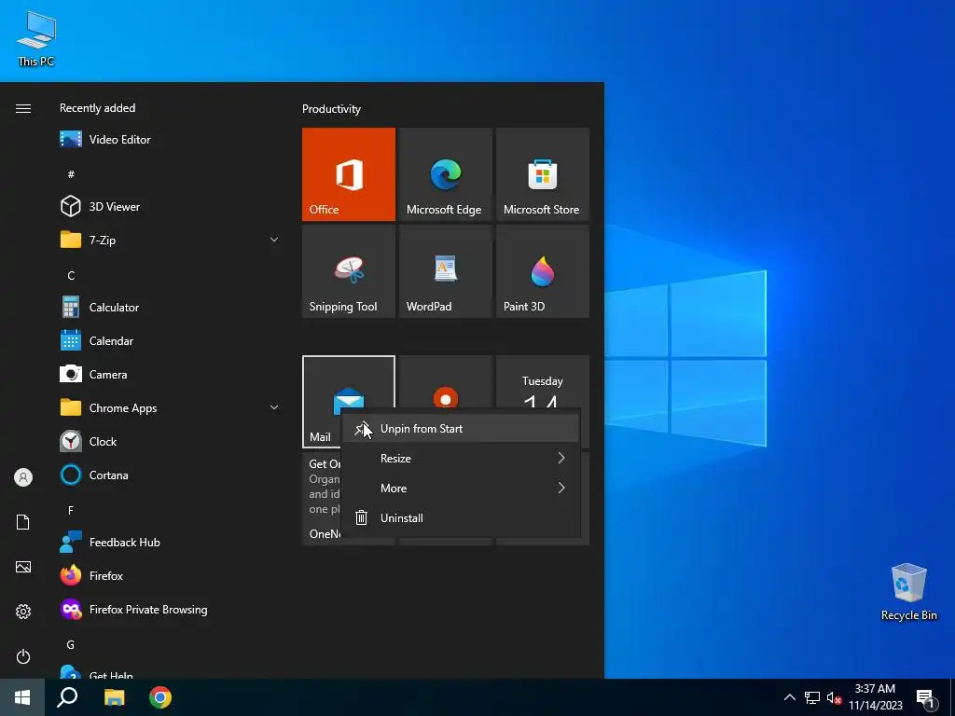955x716 pixels.
Task: Open Calculator from app list
Action: pos(170,308)
